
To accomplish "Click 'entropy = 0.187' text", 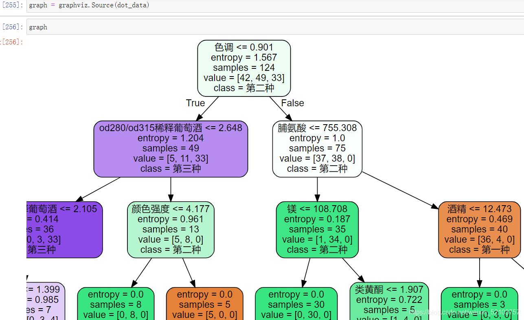I will 317,219.
